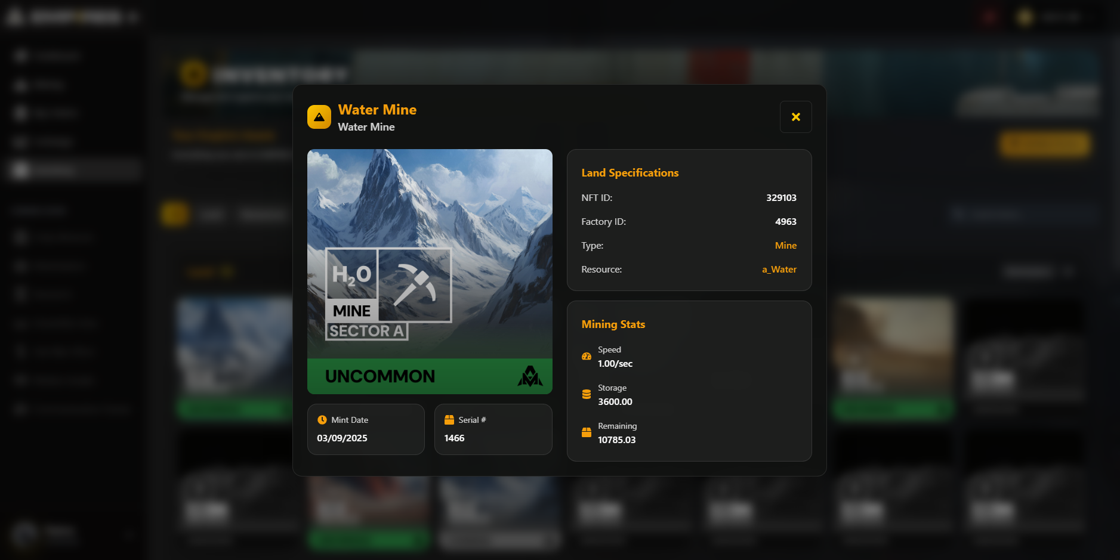
Task: Click the pickaxe emblem on the card art
Action: [x=415, y=284]
